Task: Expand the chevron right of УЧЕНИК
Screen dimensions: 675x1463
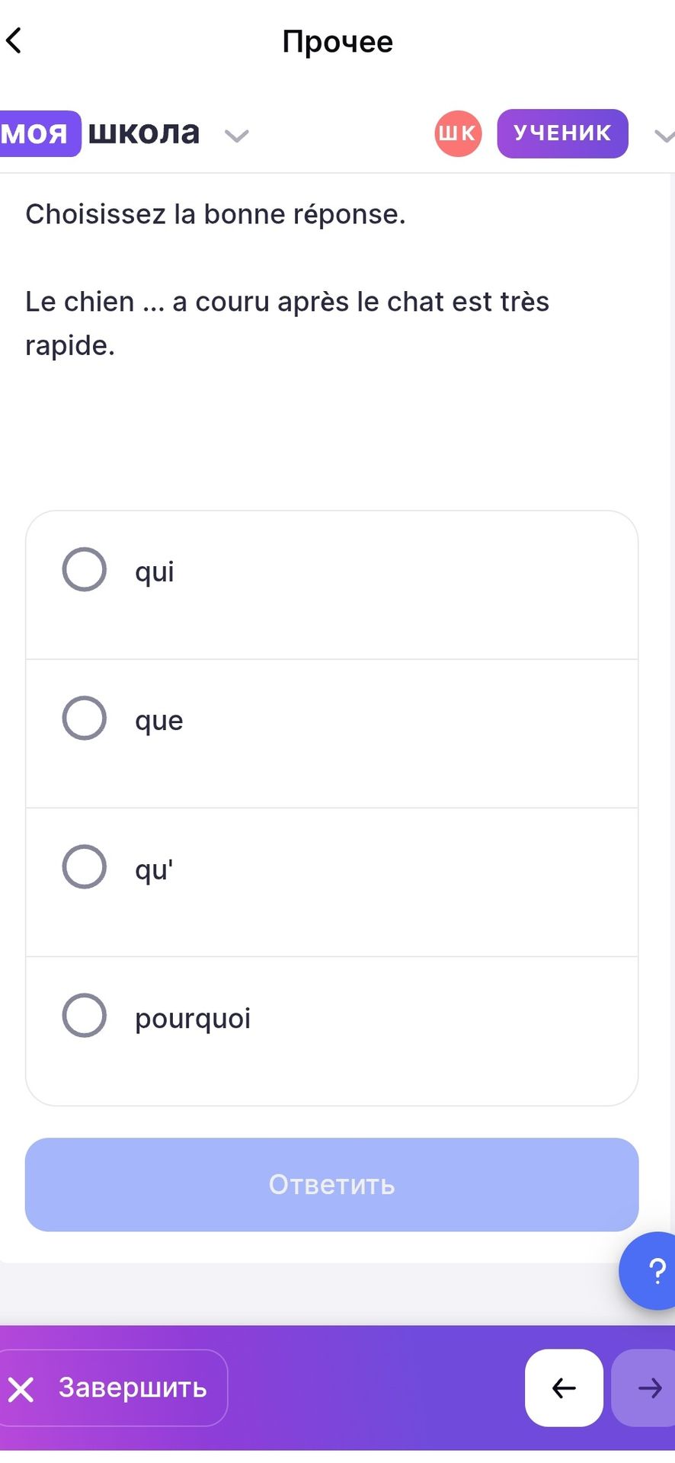Action: point(664,136)
